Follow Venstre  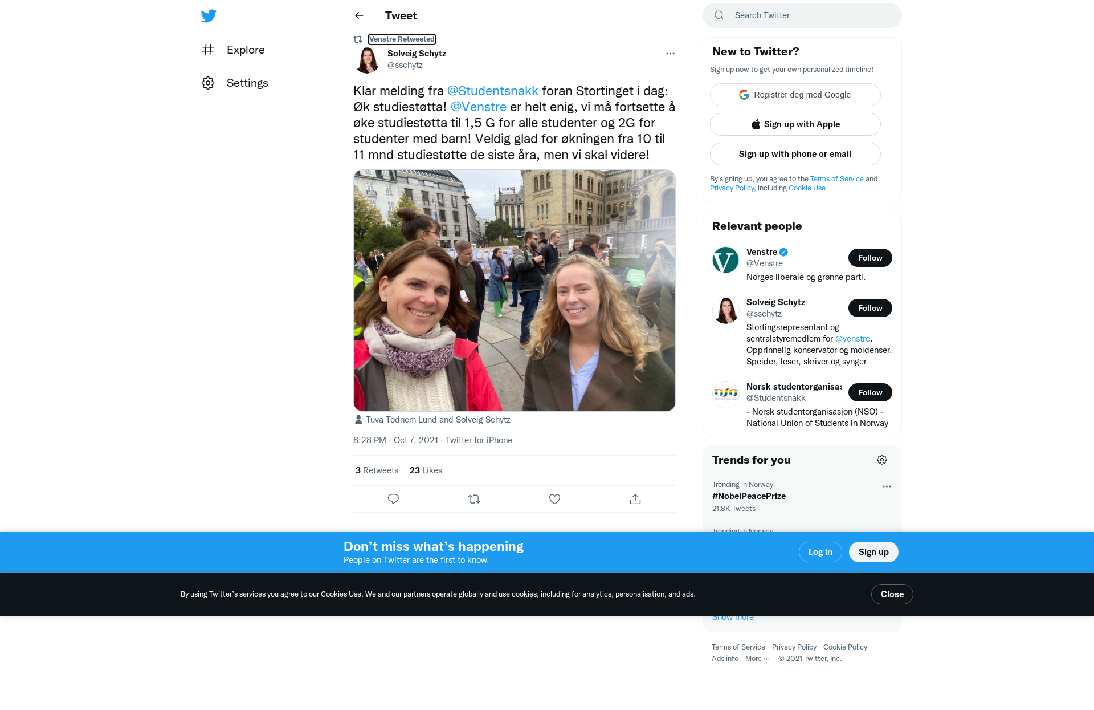870,258
